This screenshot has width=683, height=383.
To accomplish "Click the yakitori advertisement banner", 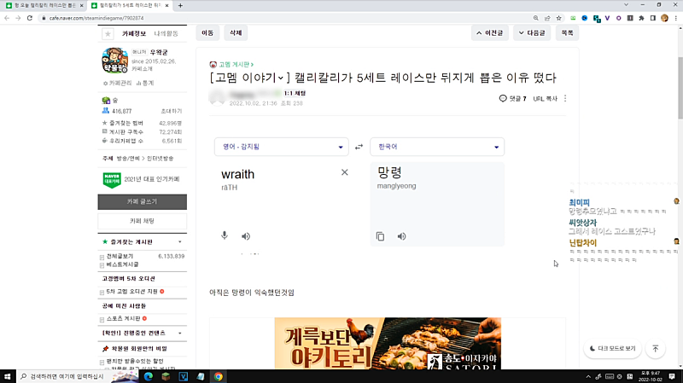I will tap(388, 344).
